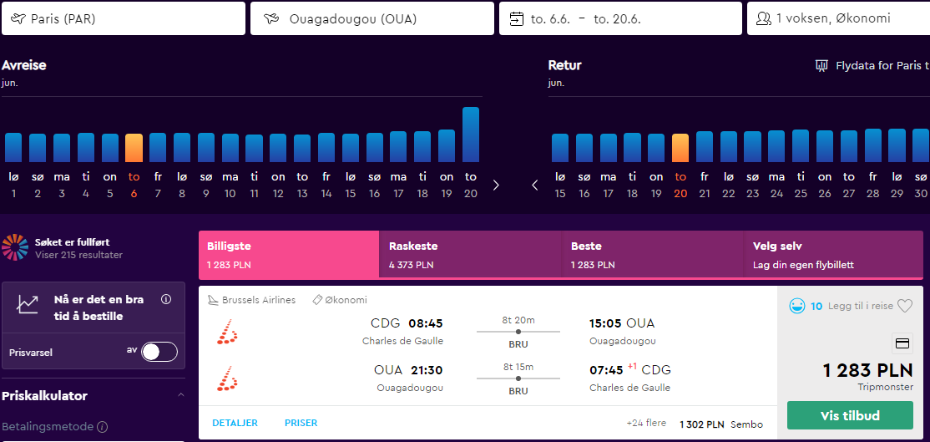930x442 pixels.
Task: Switch to the Raskeste tab
Action: click(470, 255)
